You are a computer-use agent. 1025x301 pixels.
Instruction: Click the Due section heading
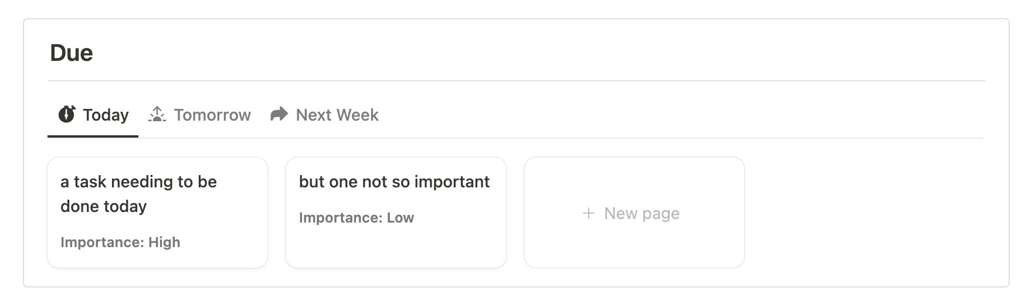(72, 53)
